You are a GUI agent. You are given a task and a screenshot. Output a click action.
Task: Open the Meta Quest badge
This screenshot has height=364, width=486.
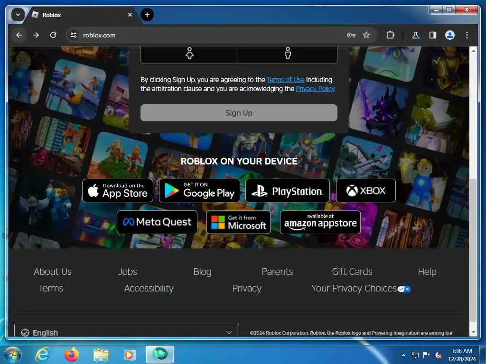157,222
